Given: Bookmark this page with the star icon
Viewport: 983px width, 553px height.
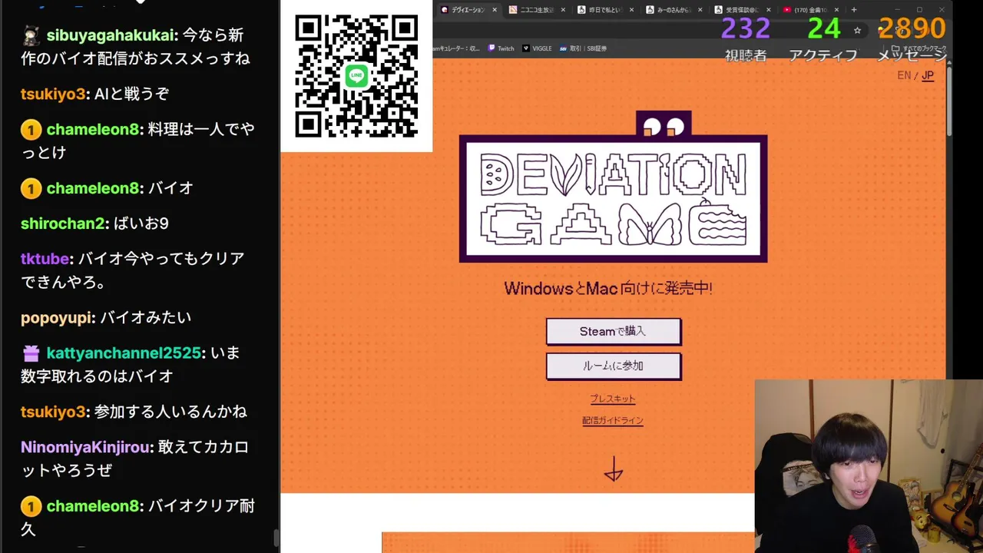Looking at the screenshot, I should (857, 31).
